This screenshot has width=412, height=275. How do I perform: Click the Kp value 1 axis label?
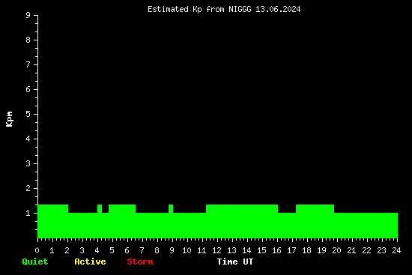28,213
